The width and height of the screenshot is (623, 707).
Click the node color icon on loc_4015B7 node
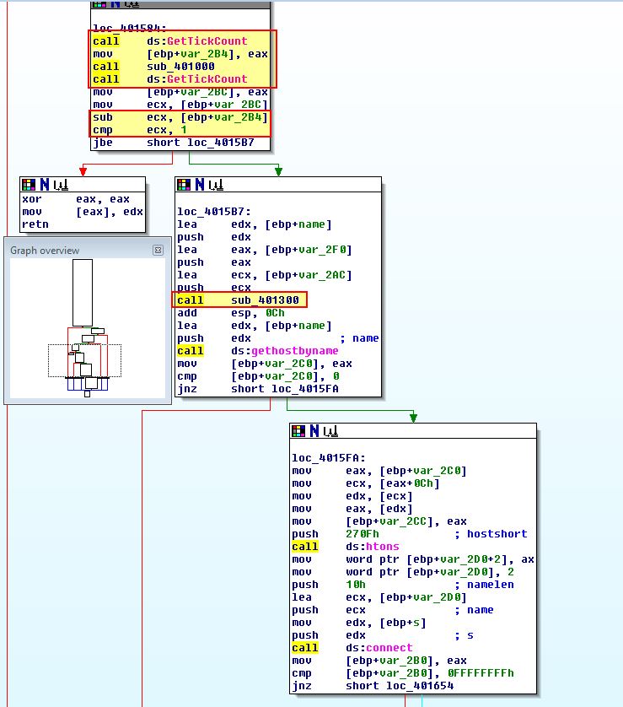pyautogui.click(x=183, y=185)
